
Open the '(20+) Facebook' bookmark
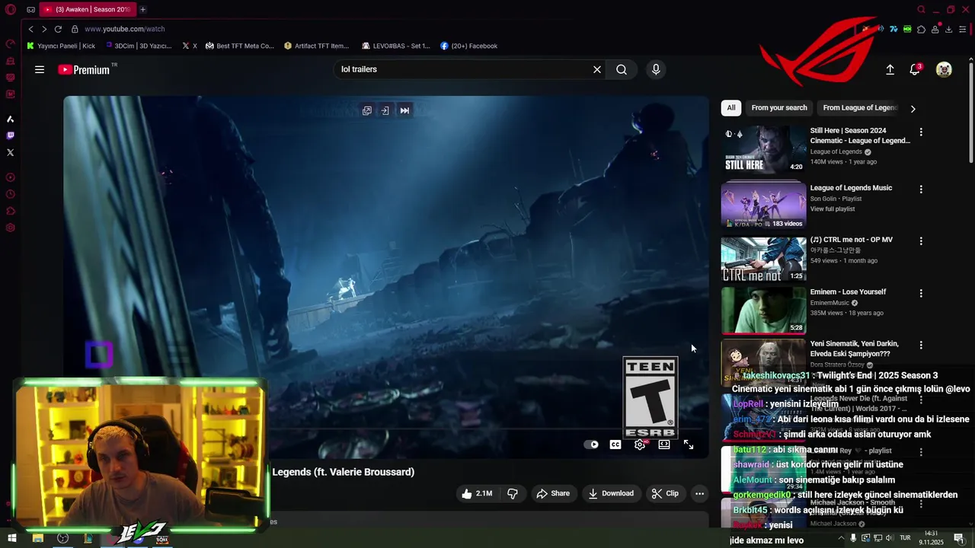pos(468,46)
